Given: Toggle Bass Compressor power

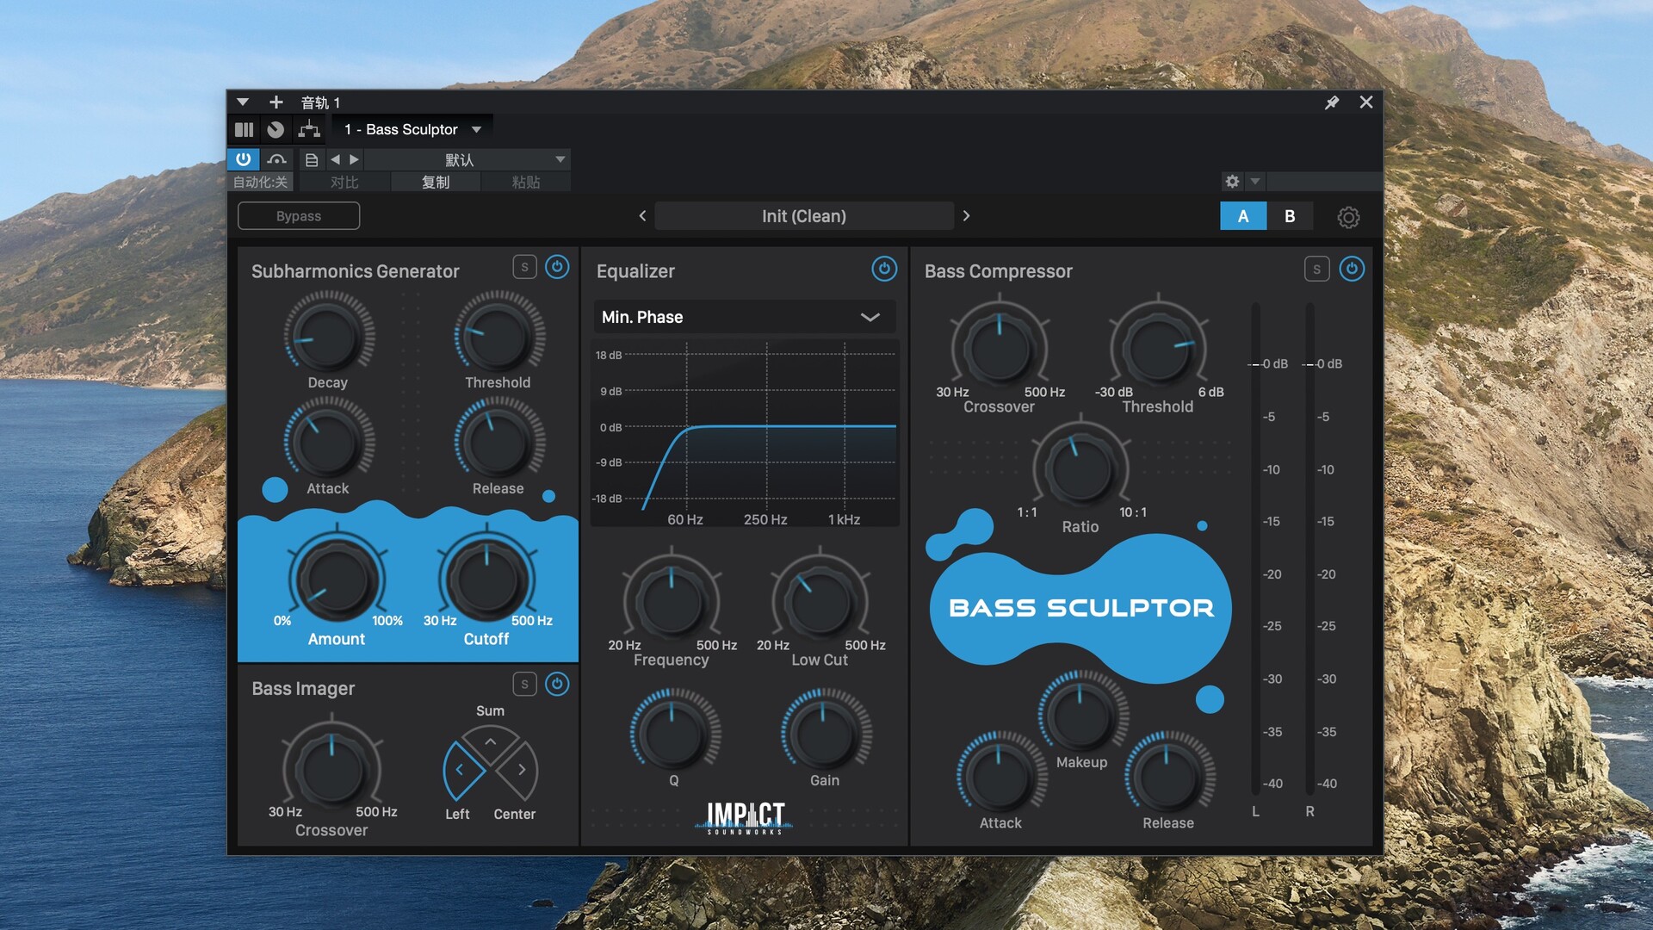Looking at the screenshot, I should (x=1352, y=270).
